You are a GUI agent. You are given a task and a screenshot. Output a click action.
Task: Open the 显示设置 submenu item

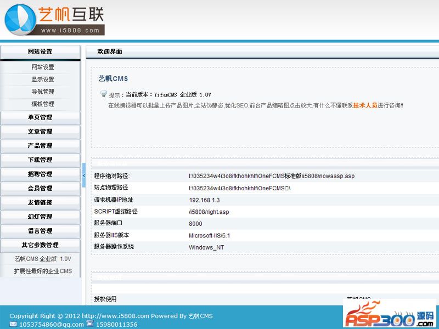(x=43, y=80)
